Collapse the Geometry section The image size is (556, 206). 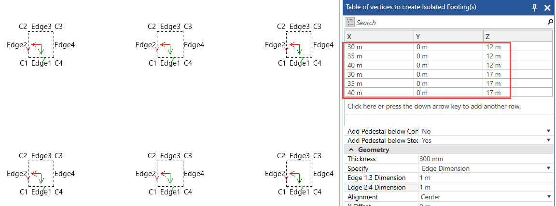tap(351, 150)
